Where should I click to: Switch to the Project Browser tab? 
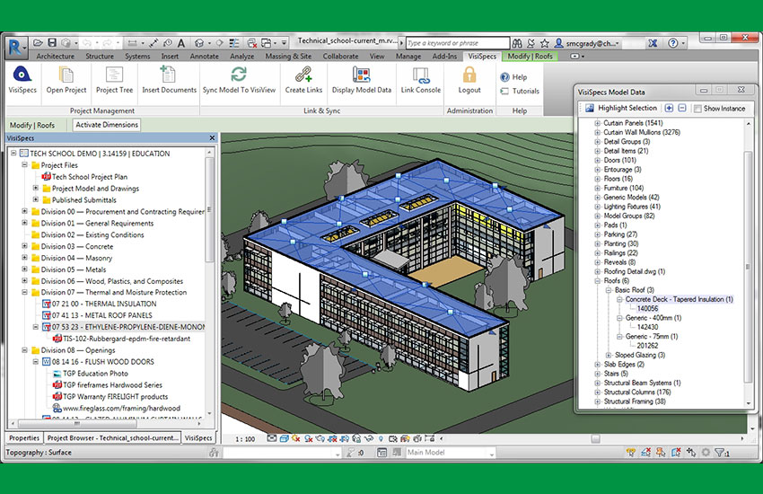point(110,437)
